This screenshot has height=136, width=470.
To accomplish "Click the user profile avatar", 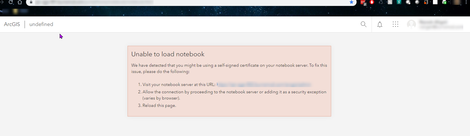I will [411, 24].
